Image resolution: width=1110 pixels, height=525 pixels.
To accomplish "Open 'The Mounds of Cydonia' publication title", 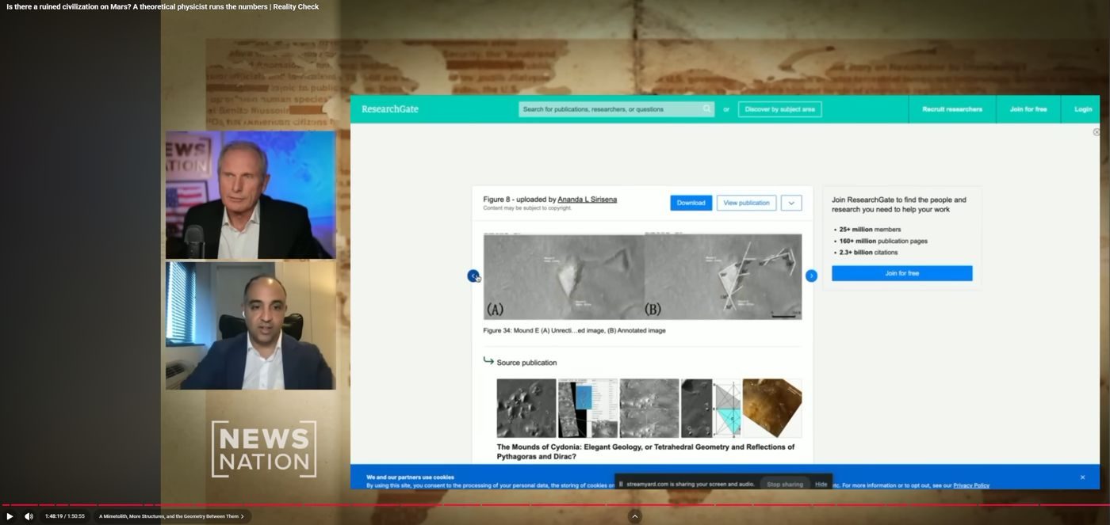I will pos(645,451).
